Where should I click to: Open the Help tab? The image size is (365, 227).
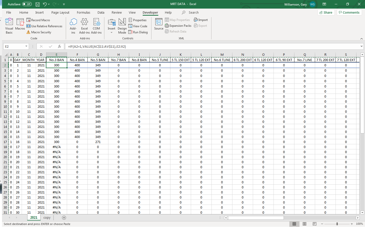pyautogui.click(x=168, y=12)
